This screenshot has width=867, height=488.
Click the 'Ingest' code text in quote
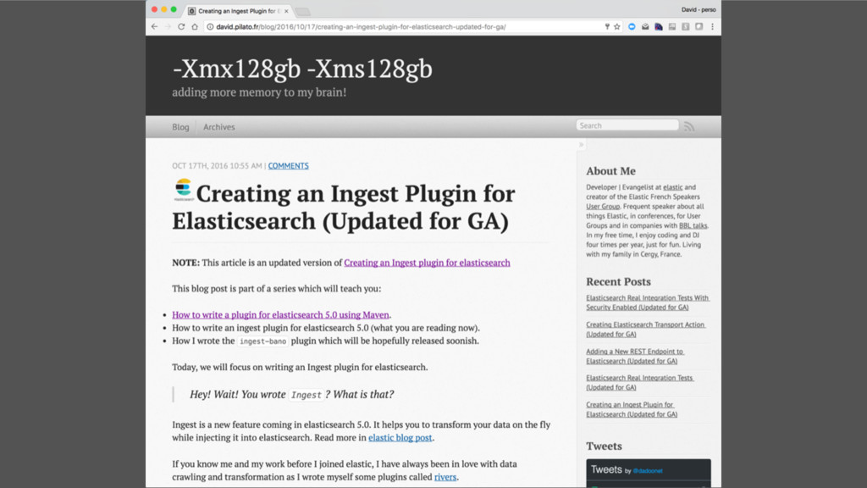pyautogui.click(x=306, y=395)
